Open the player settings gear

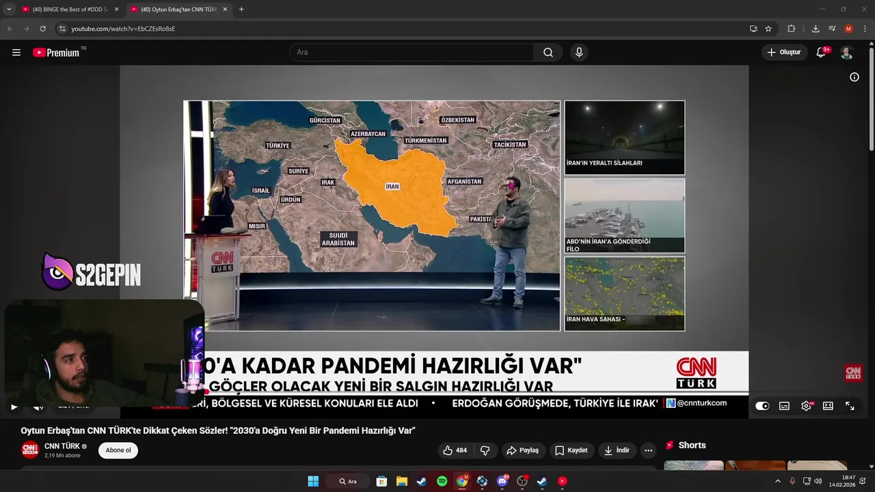point(806,406)
